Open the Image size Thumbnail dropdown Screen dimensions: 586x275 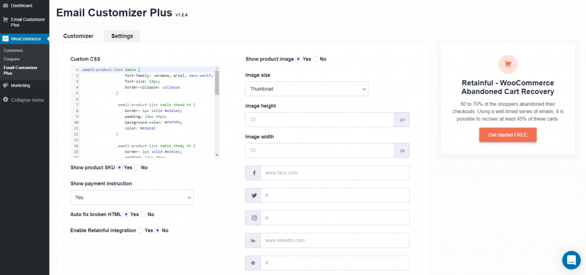307,89
